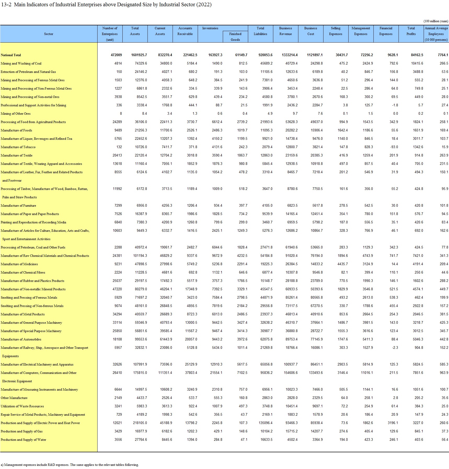Screen dimensions: 449x469
Task: Select water supply employees value 56.4
Action: 445,440
